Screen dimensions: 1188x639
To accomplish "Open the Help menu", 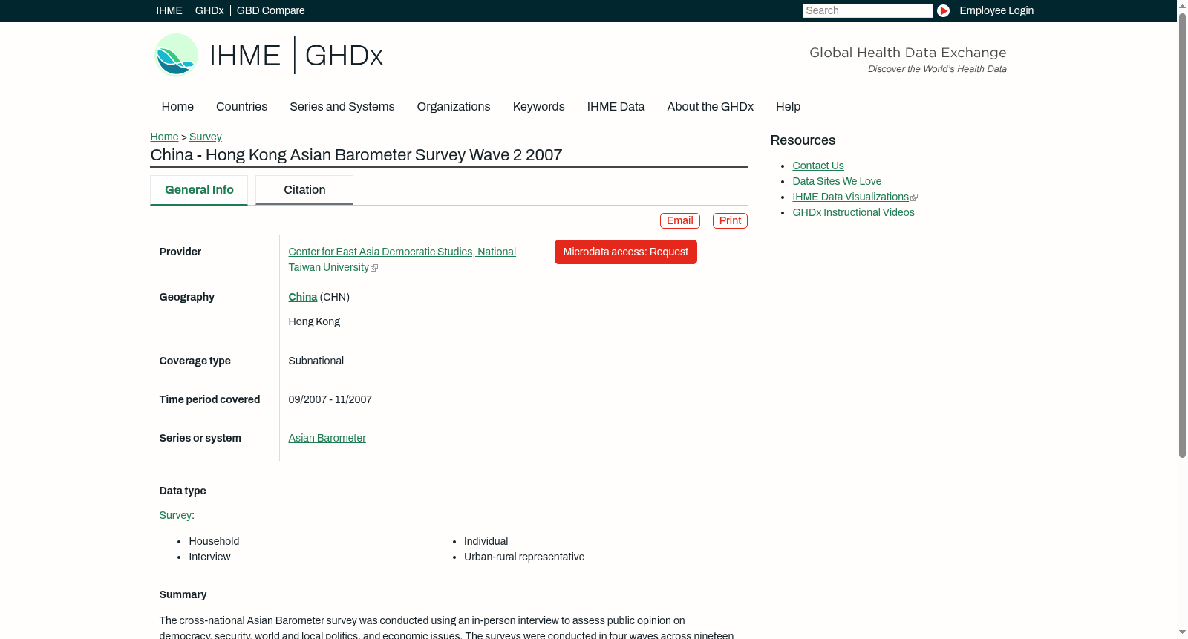I will (x=788, y=107).
